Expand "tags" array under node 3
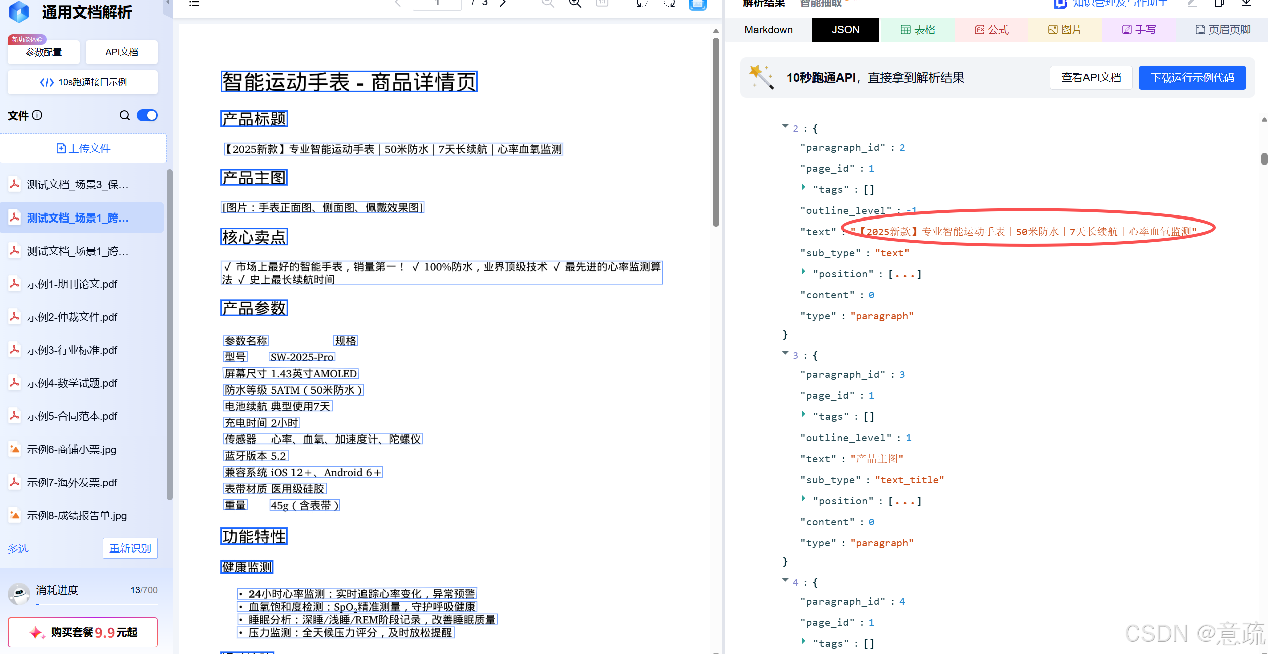This screenshot has width=1268, height=654. tap(803, 414)
